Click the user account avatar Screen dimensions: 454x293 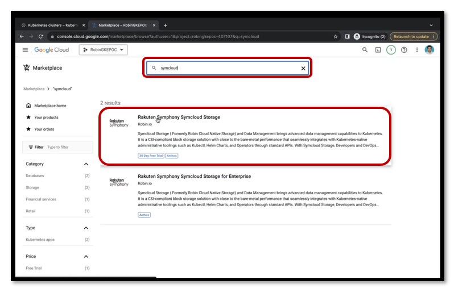coord(430,50)
